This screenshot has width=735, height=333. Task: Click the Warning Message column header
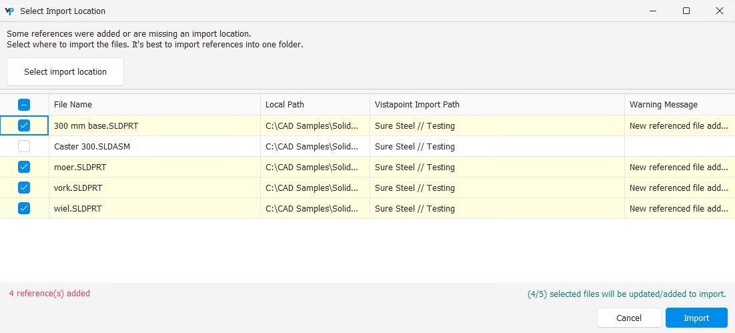(x=678, y=105)
